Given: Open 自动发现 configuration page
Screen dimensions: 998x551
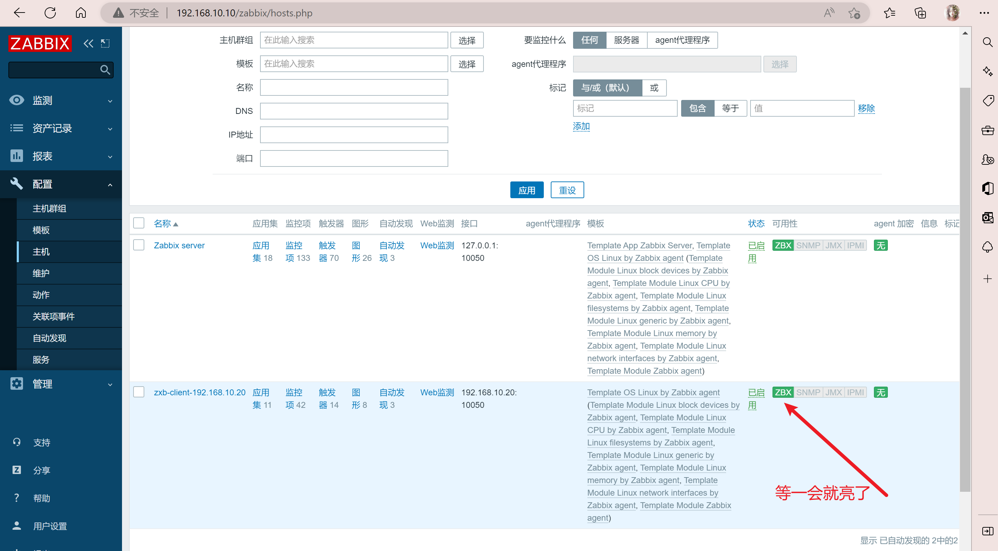Looking at the screenshot, I should (69, 339).
